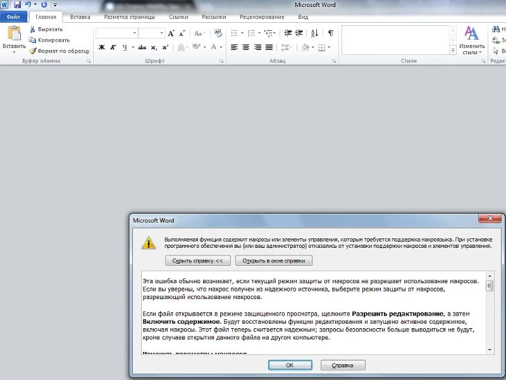Click align text left icon
This screenshot has width=506, height=380.
pyautogui.click(x=234, y=47)
